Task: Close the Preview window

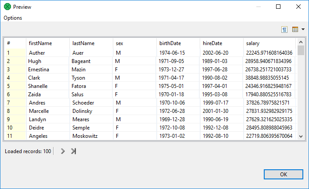Action: pyautogui.click(x=298, y=7)
